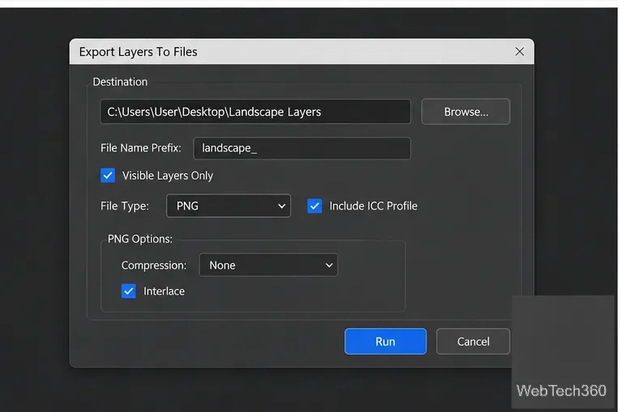Close the Export Layers To Files dialog
Image resolution: width=620 pixels, height=412 pixels.
tap(520, 52)
